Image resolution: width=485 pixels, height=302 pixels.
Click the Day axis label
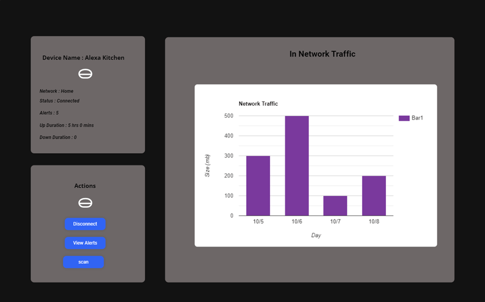[x=316, y=235]
